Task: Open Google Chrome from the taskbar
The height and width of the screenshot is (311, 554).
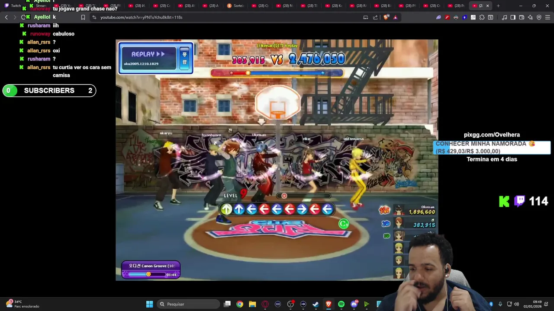Action: click(240, 304)
